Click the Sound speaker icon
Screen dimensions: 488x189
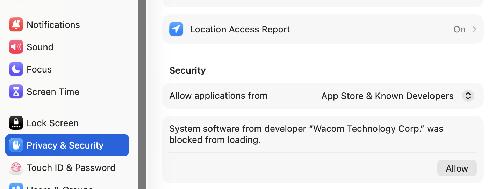16,47
